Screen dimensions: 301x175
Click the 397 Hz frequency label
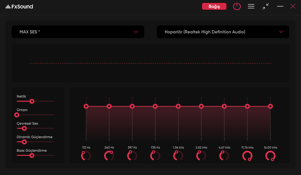[132, 147]
